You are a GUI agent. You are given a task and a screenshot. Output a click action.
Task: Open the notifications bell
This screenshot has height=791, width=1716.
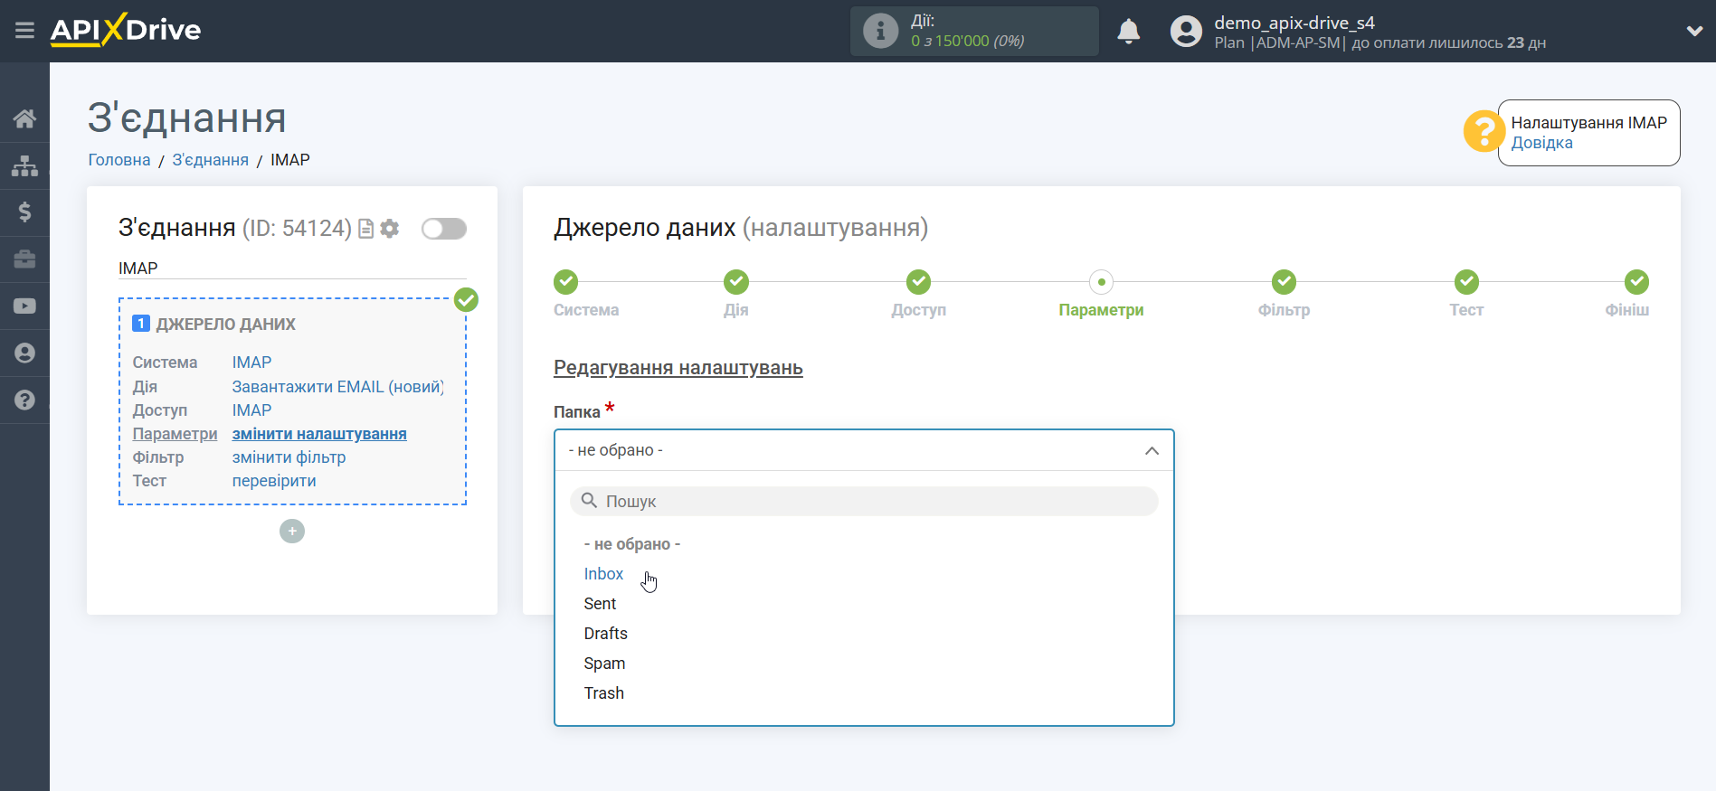click(1128, 32)
